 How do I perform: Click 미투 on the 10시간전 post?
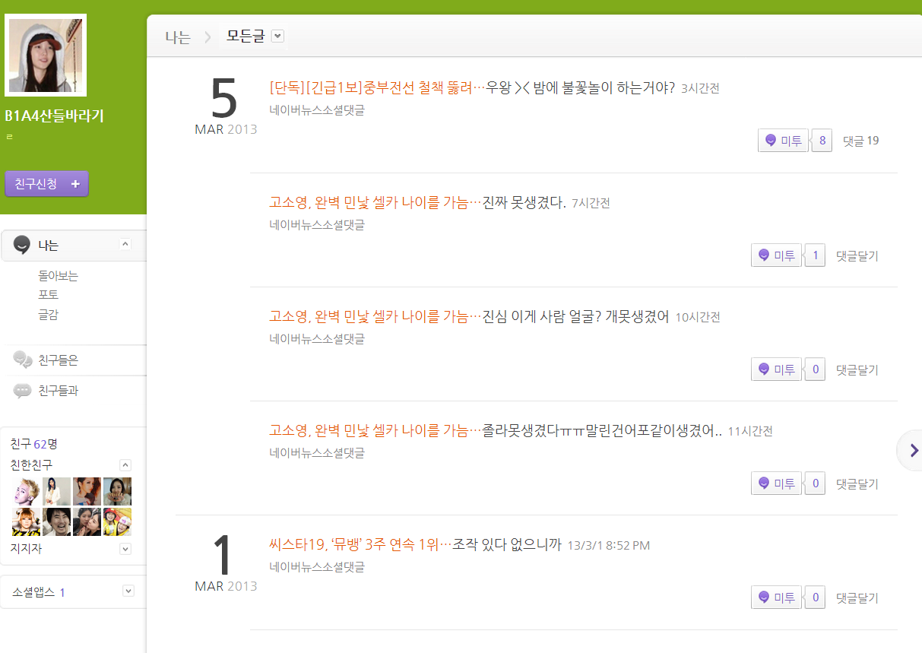[776, 369]
